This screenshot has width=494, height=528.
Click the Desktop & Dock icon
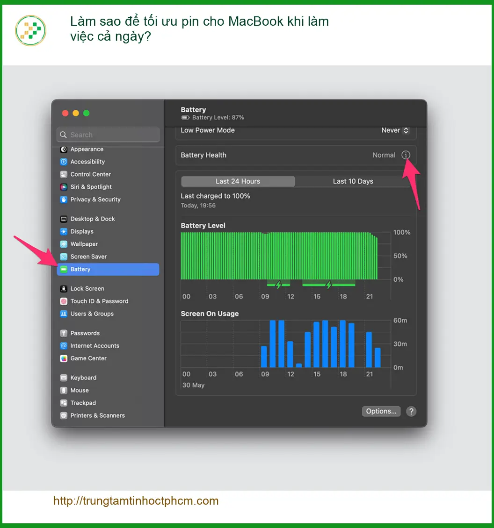tap(64, 219)
